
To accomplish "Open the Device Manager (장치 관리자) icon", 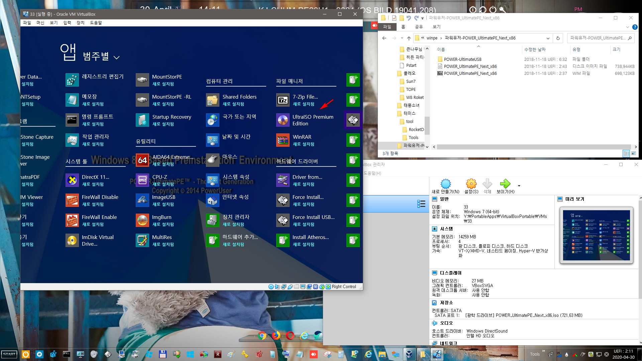I will (213, 220).
